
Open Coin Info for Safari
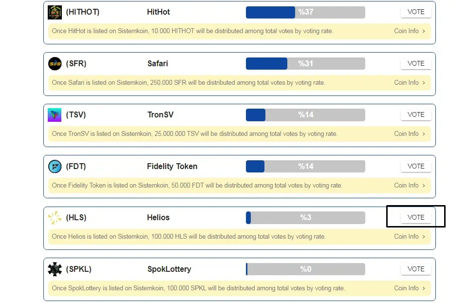410,83
